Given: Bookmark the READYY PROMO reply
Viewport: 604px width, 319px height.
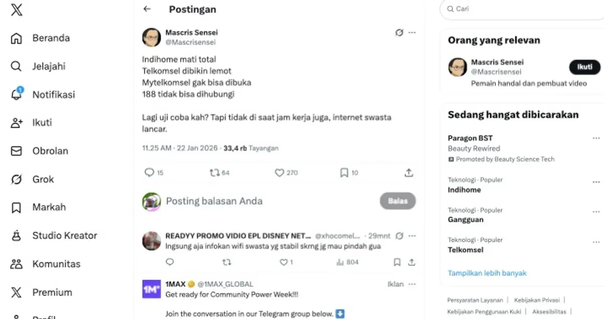Looking at the screenshot, I should tap(397, 262).
